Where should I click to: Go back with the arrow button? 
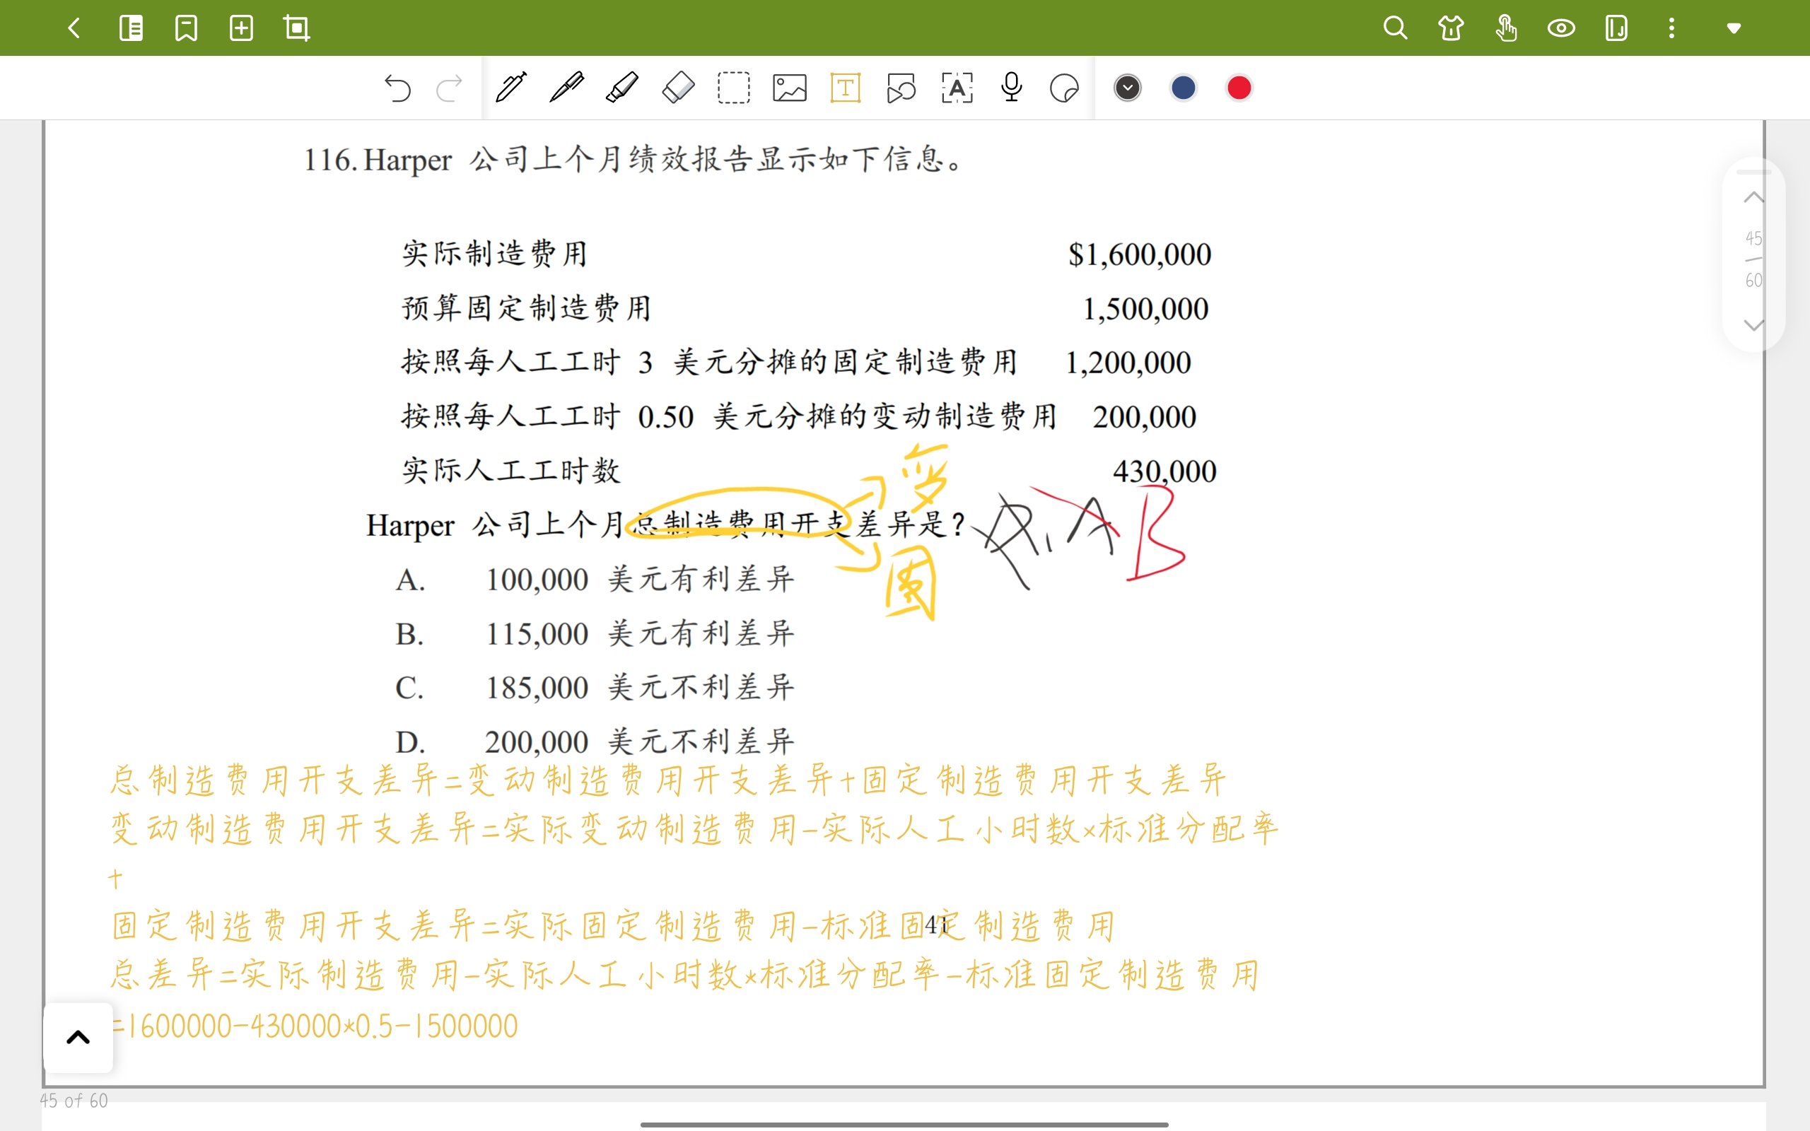click(74, 28)
